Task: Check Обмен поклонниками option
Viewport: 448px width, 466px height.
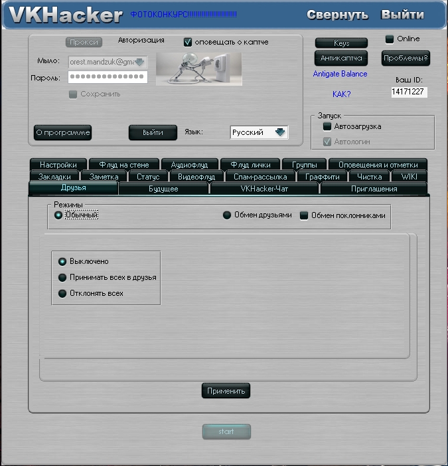Action: pos(304,215)
